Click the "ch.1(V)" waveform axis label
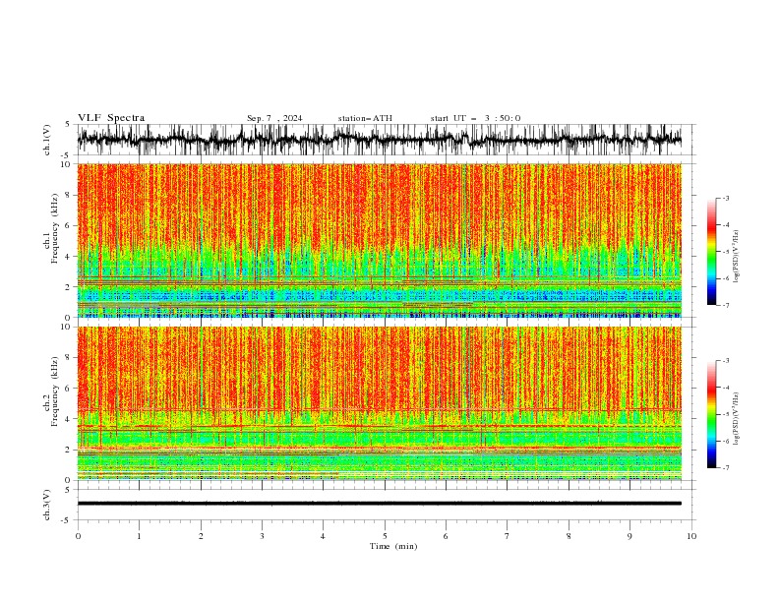Screen dimensions: 779x602 (47, 140)
